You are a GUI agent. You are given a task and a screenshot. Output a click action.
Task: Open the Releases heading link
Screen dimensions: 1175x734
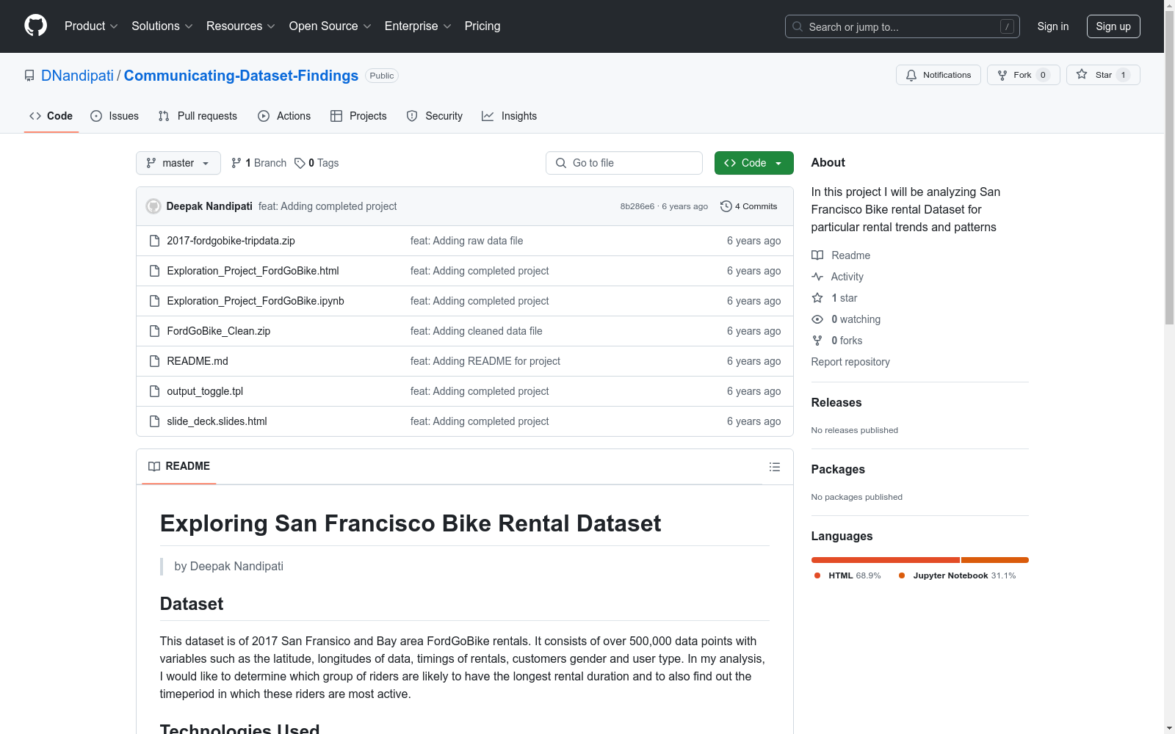coord(836,402)
